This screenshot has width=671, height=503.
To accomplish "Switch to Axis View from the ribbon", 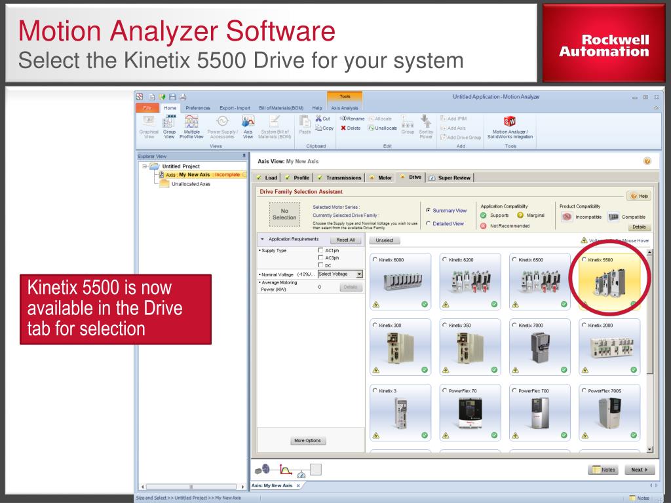I will point(248,127).
